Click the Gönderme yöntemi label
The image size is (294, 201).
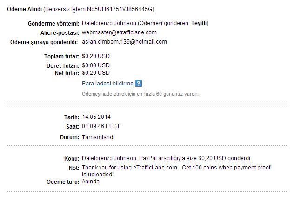[53, 24]
